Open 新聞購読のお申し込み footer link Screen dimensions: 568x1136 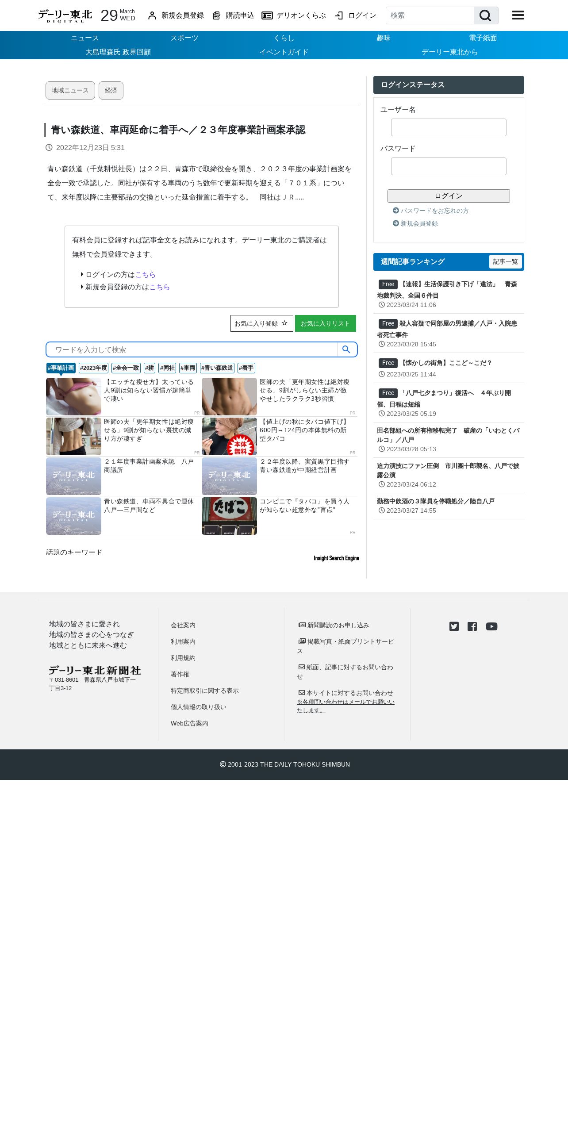(334, 625)
